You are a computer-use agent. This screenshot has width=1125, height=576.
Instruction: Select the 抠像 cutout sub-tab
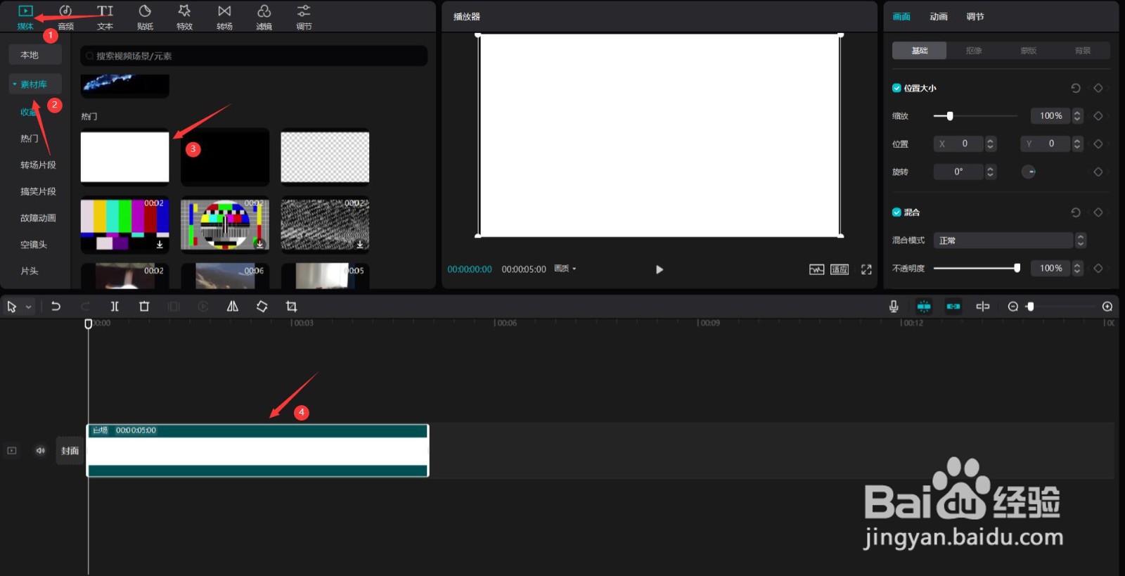pos(974,51)
